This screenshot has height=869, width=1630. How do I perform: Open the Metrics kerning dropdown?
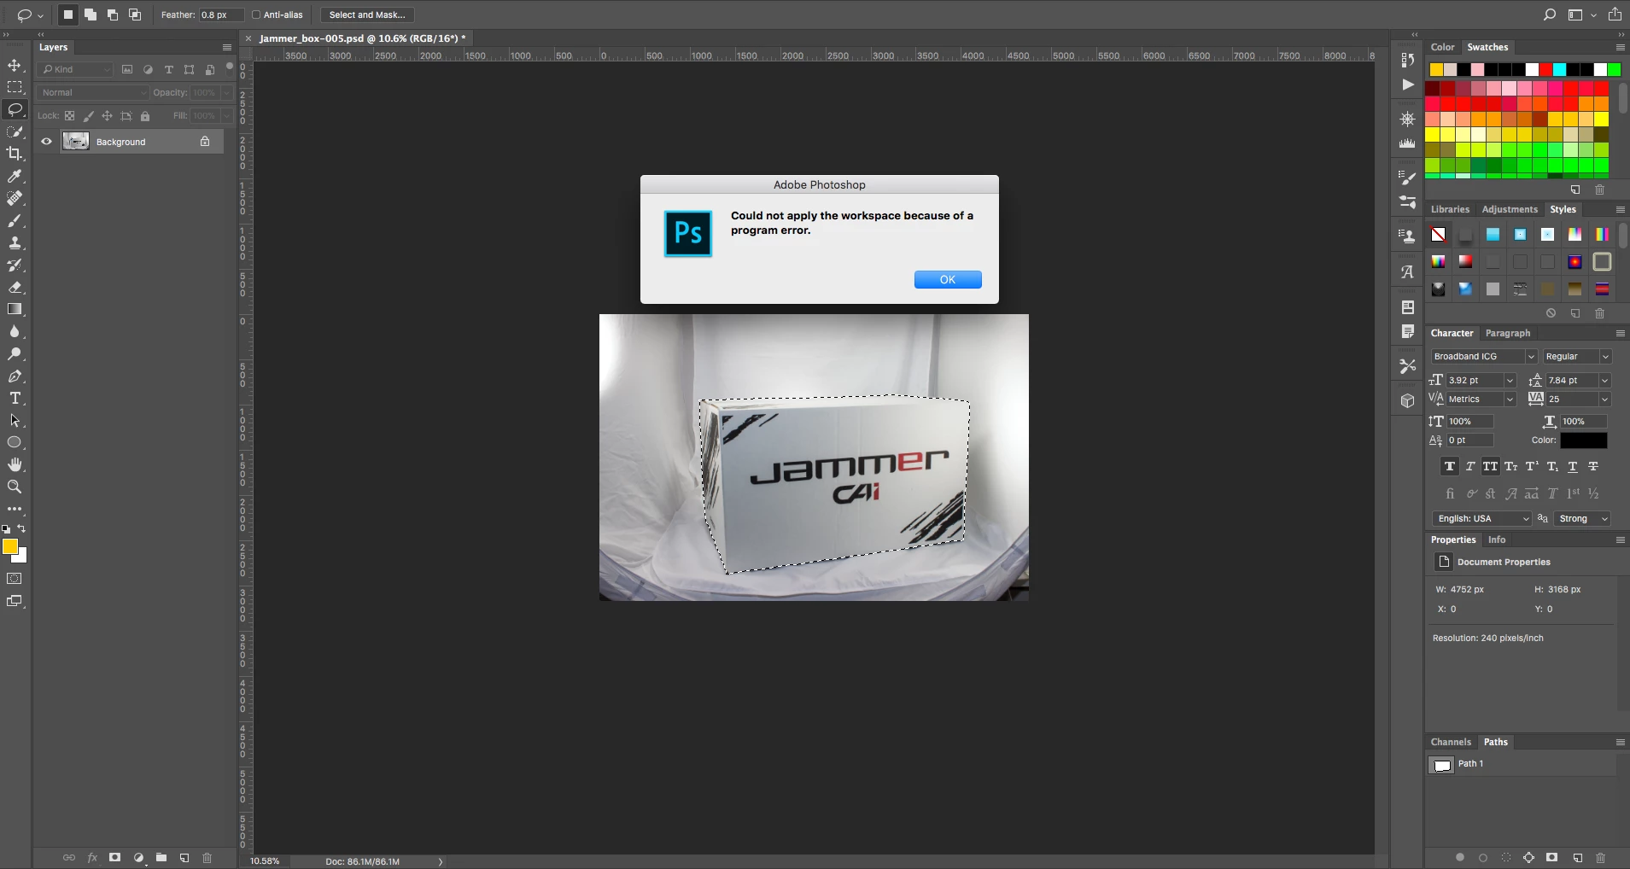tap(1481, 399)
